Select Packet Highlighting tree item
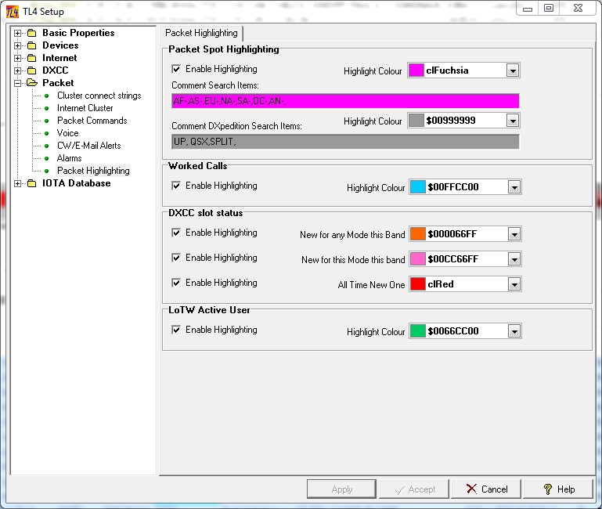 pyautogui.click(x=93, y=171)
